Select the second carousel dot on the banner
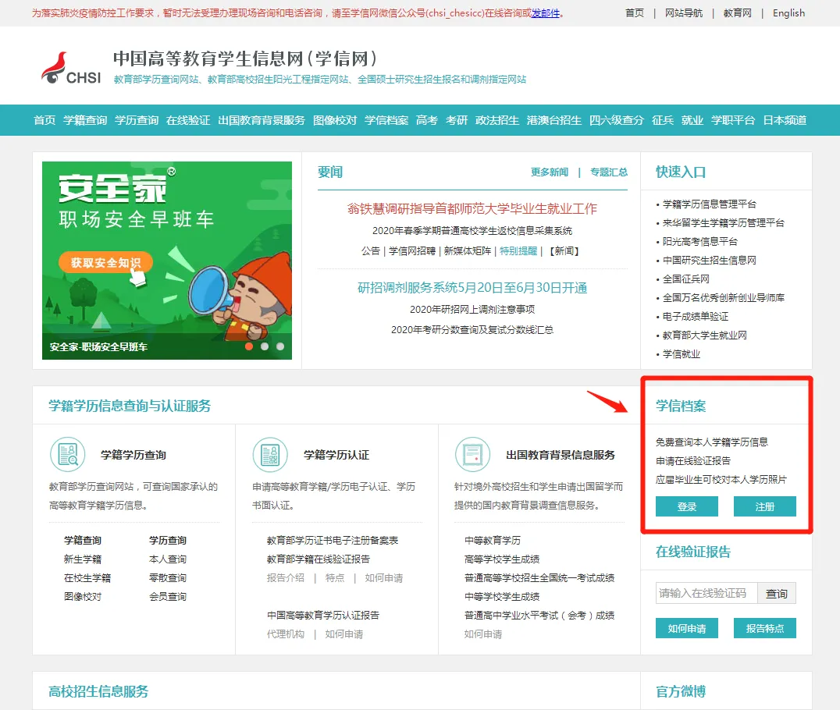840x710 pixels. pos(265,346)
